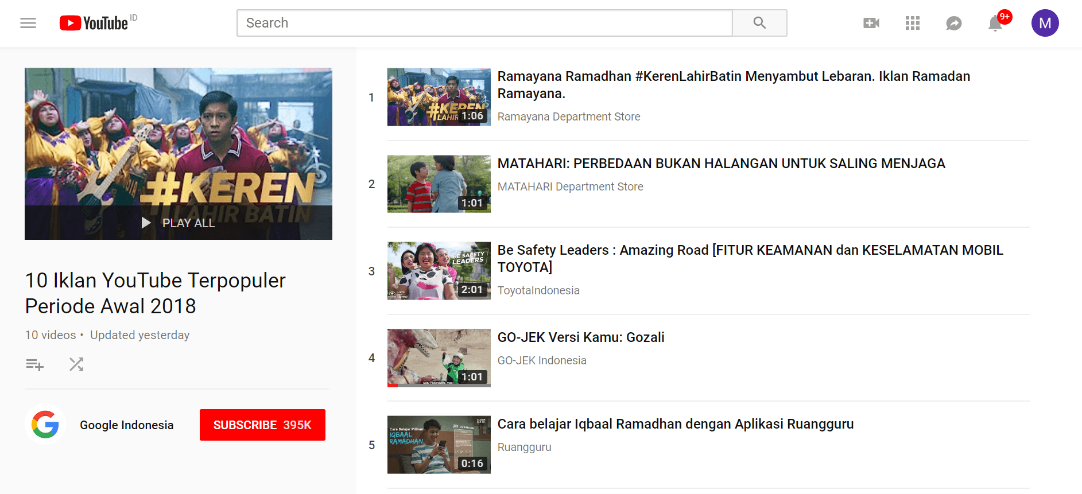Image resolution: width=1082 pixels, height=494 pixels.
Task: Open the hamburger guide menu
Action: tap(28, 23)
